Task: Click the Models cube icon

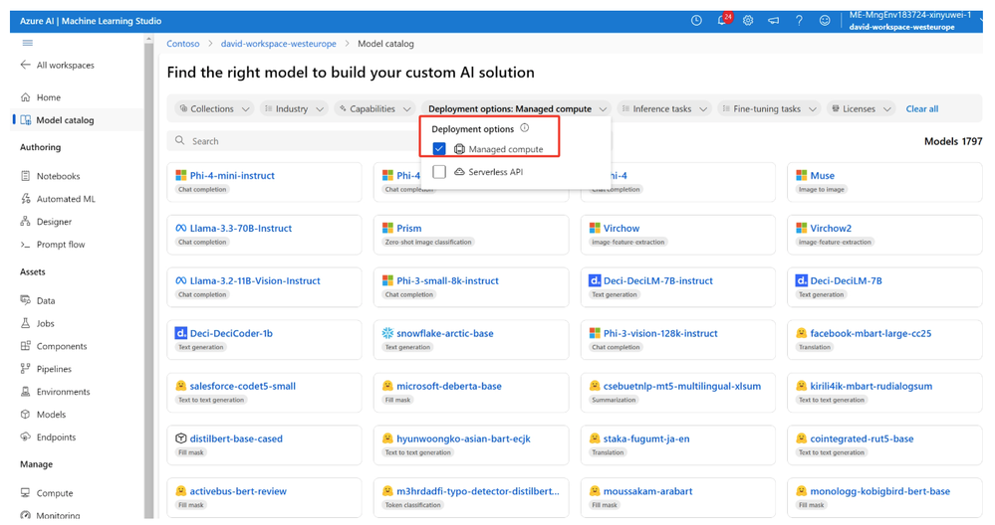Action: point(25,415)
